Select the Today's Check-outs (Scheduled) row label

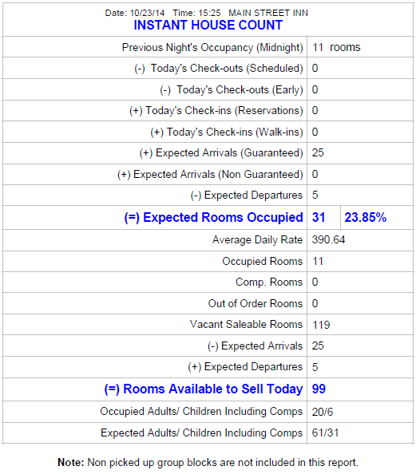pyautogui.click(x=219, y=69)
